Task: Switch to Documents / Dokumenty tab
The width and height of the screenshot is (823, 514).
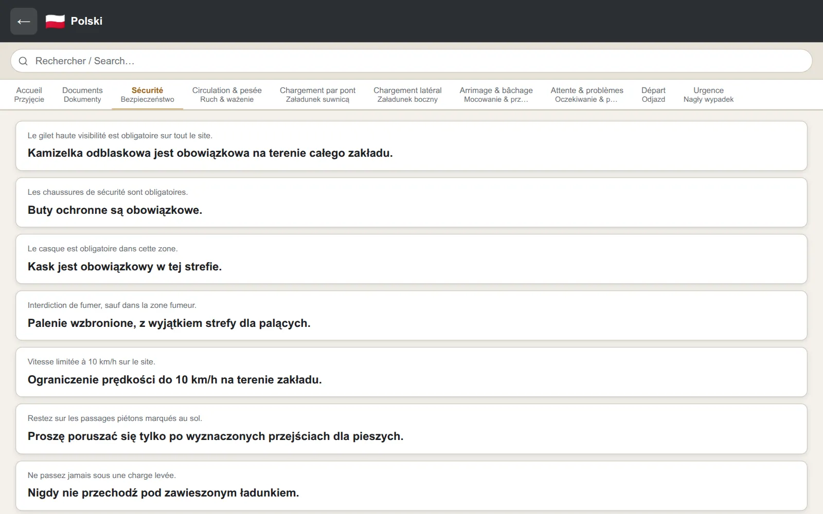Action: 82,95
